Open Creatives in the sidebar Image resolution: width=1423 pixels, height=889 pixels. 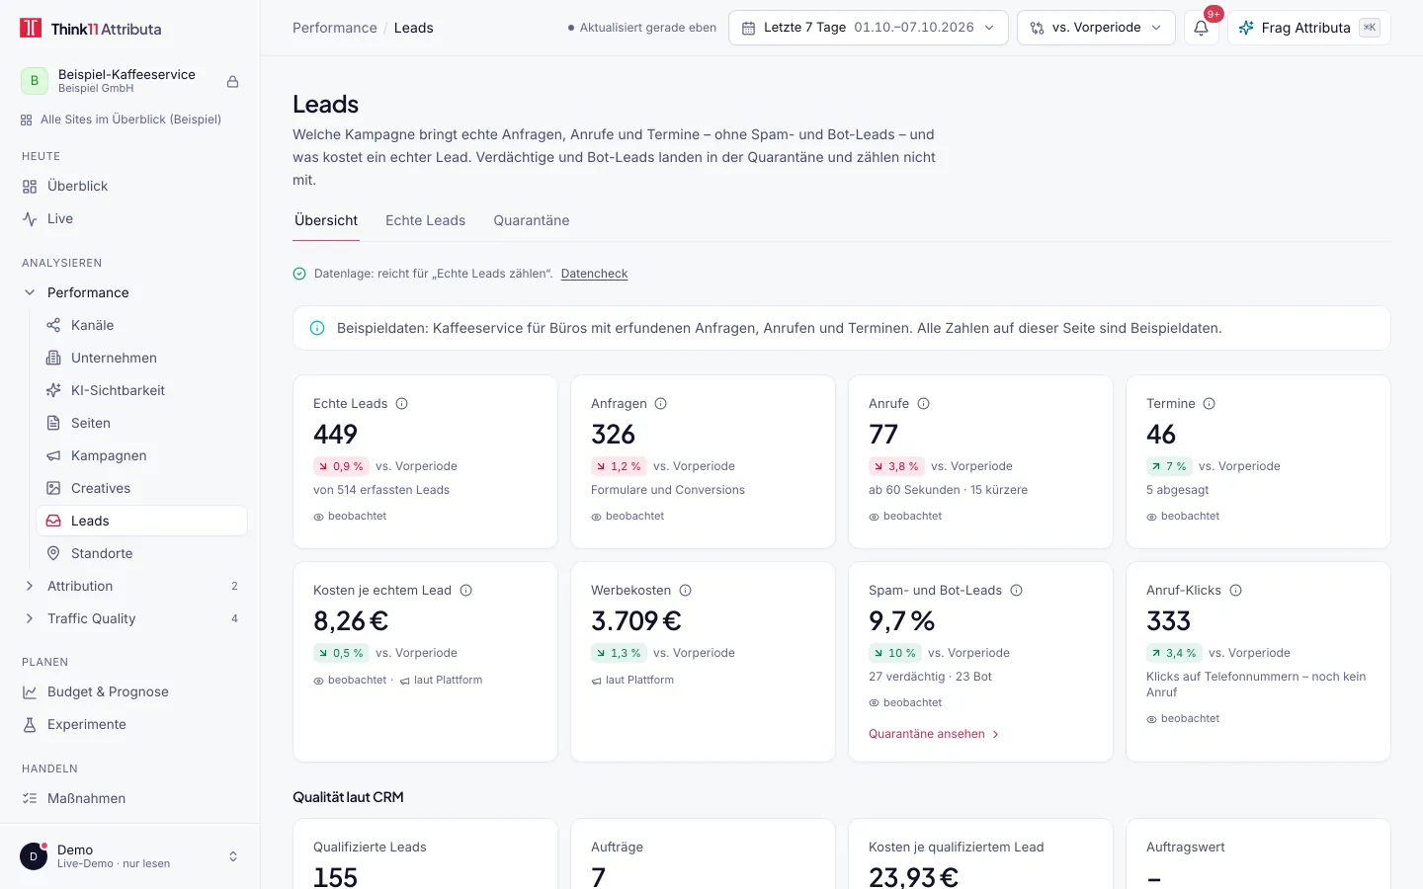tap(141, 488)
